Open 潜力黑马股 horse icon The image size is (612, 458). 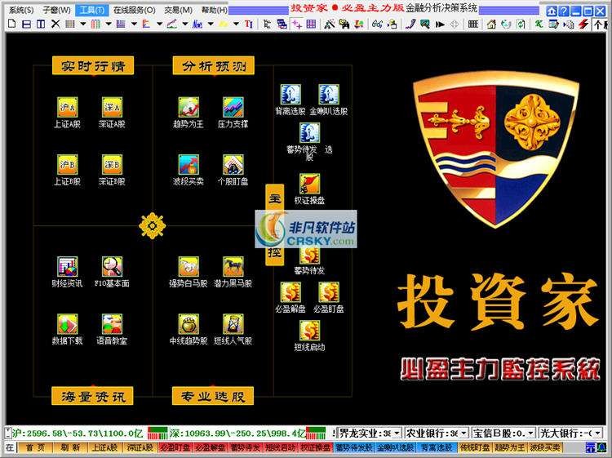tap(233, 266)
